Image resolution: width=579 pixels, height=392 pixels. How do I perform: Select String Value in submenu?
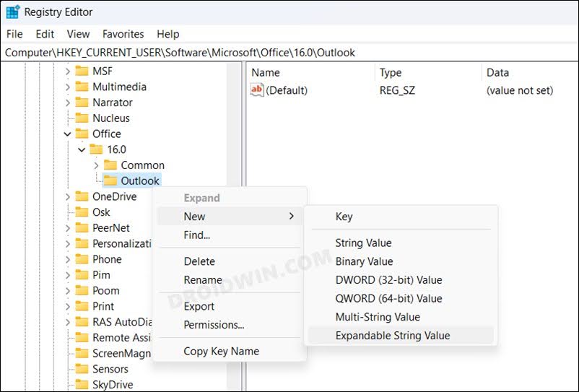[401, 243]
